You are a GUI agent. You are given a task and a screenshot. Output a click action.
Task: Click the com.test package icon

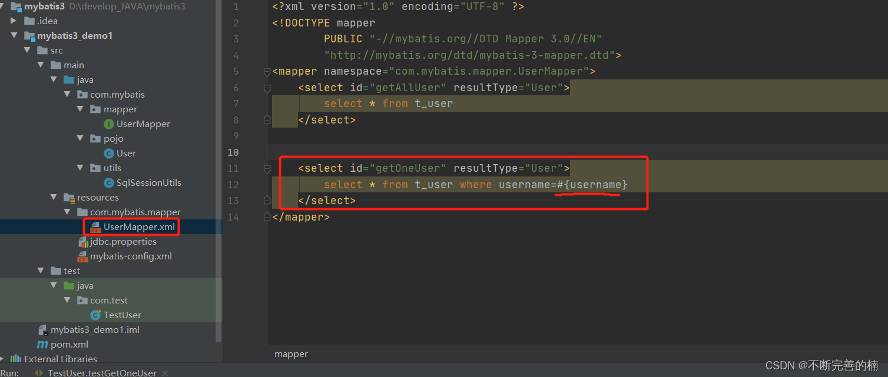tap(82, 300)
